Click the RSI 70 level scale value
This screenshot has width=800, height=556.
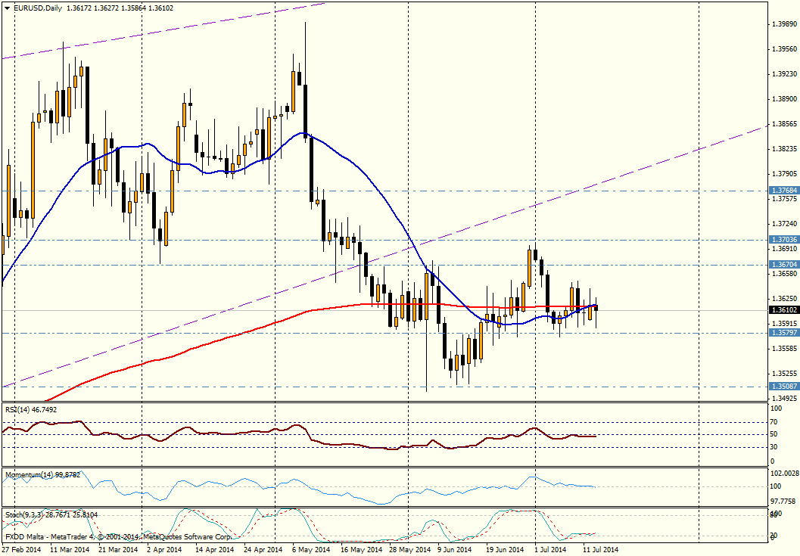tap(775, 422)
